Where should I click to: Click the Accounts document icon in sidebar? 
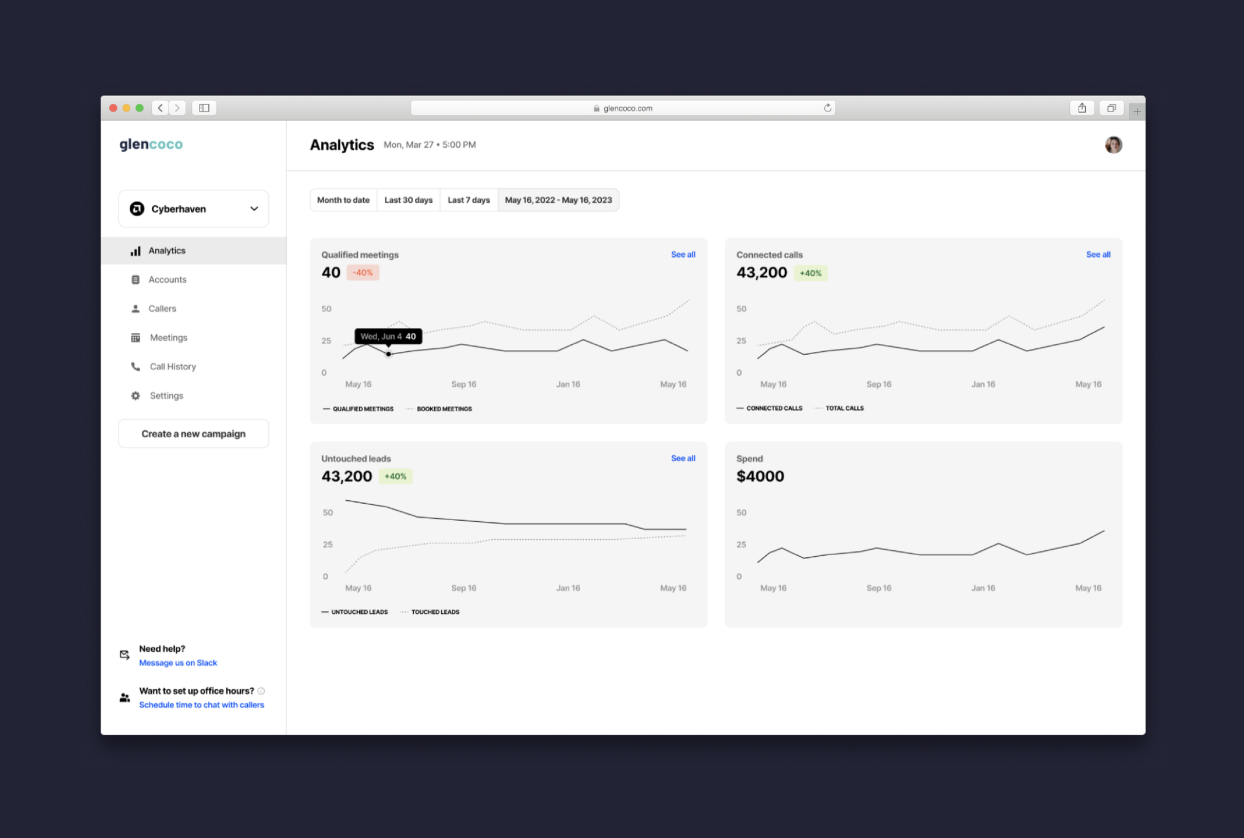point(135,280)
